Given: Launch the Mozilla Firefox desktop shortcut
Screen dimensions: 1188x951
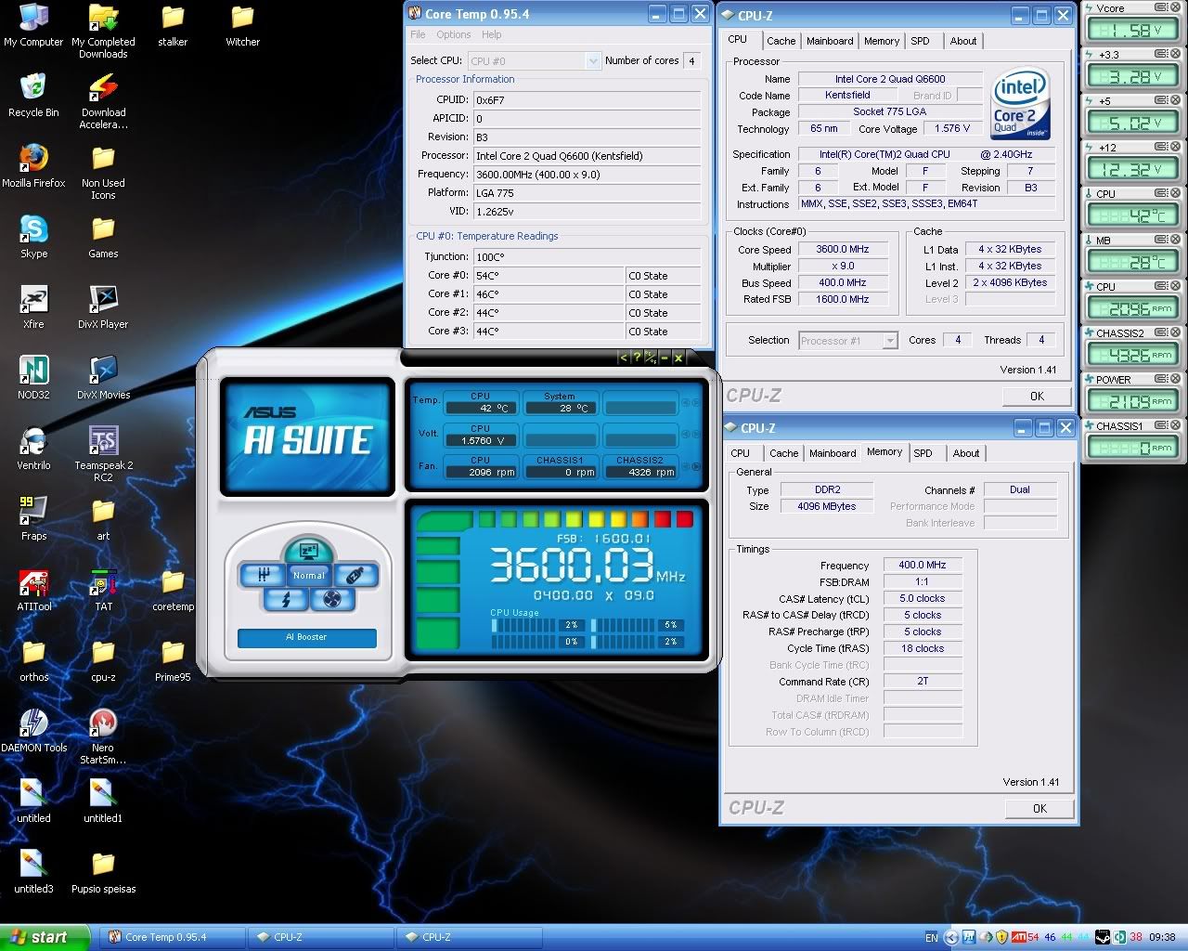Looking at the screenshot, I should point(33,166).
